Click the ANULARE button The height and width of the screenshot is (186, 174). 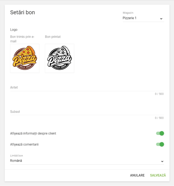pos(137,175)
